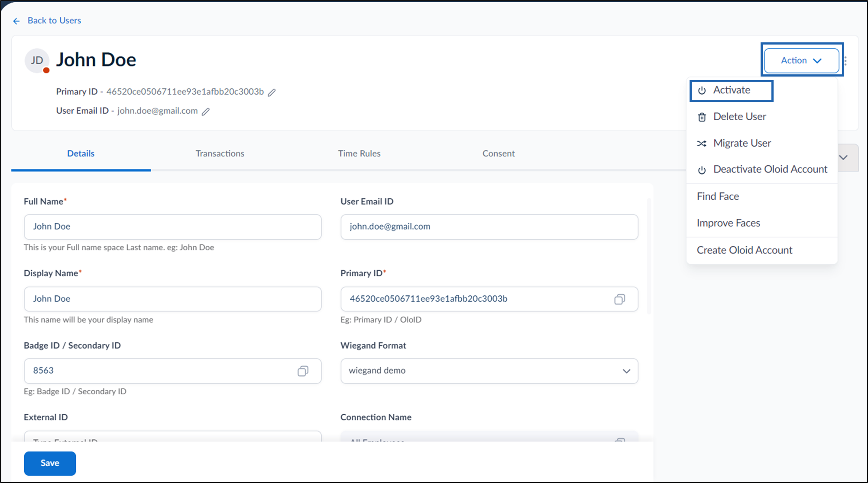The height and width of the screenshot is (483, 868).
Task: Focus the User Email ID input box
Action: click(489, 227)
